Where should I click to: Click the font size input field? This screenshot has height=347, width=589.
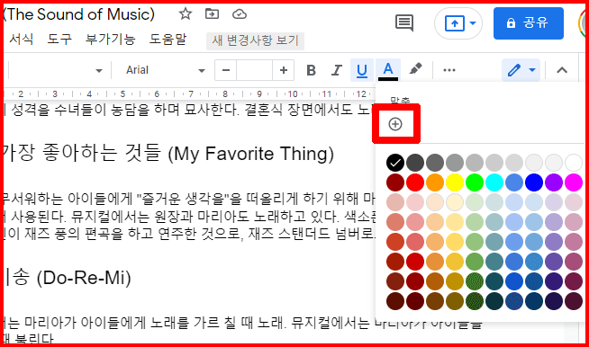pyautogui.click(x=254, y=70)
